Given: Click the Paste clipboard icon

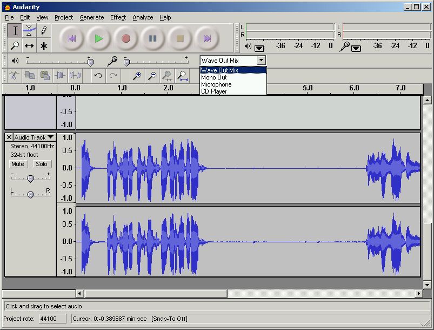Looking at the screenshot, I should [x=45, y=75].
